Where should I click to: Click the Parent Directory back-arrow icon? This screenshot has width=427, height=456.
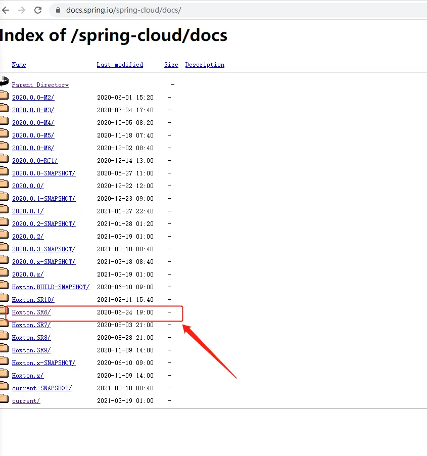[x=5, y=81]
